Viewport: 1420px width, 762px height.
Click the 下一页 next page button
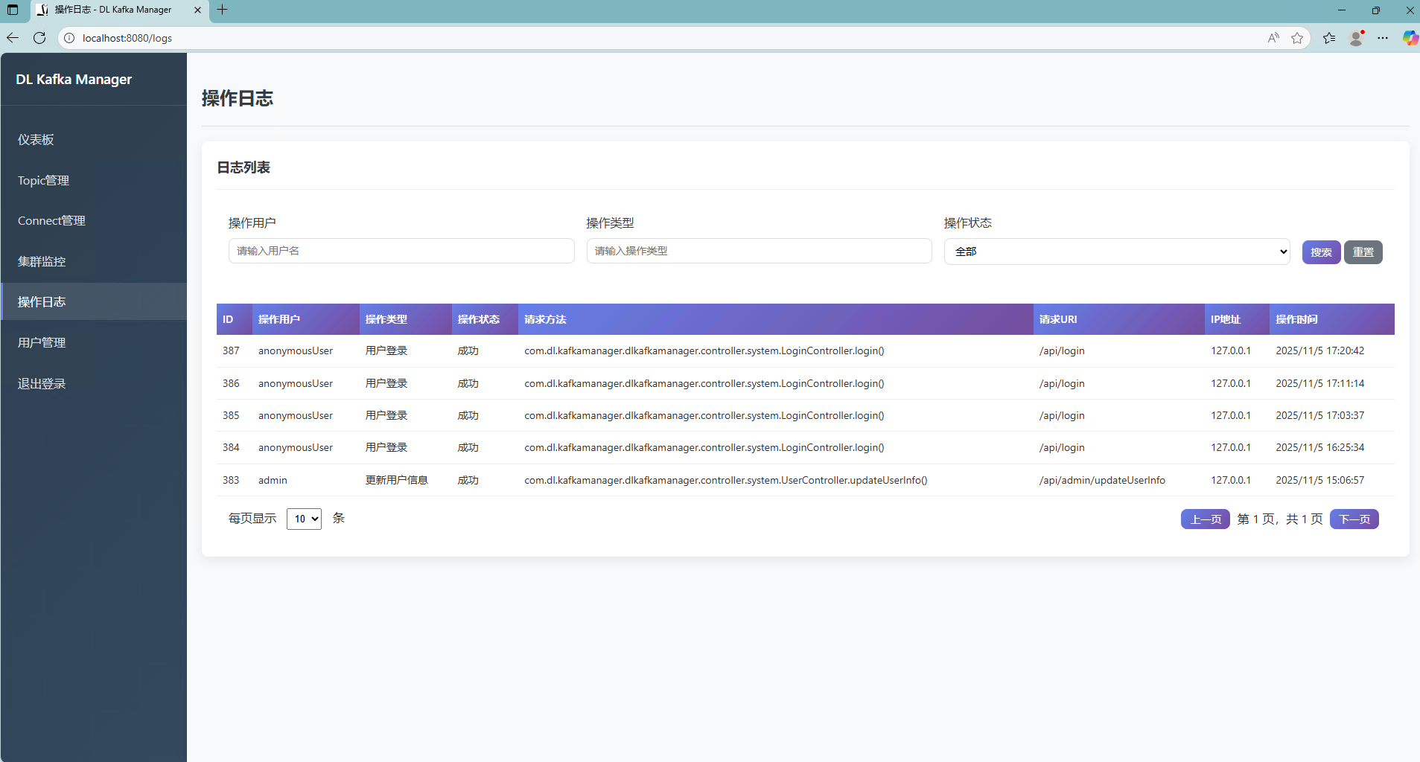point(1354,519)
